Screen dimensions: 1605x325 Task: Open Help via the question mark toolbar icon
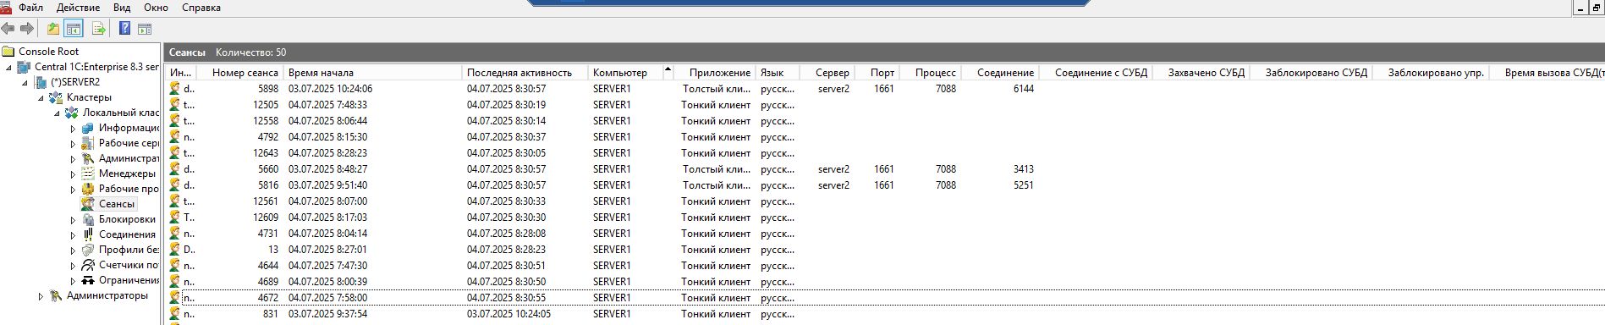(x=124, y=29)
